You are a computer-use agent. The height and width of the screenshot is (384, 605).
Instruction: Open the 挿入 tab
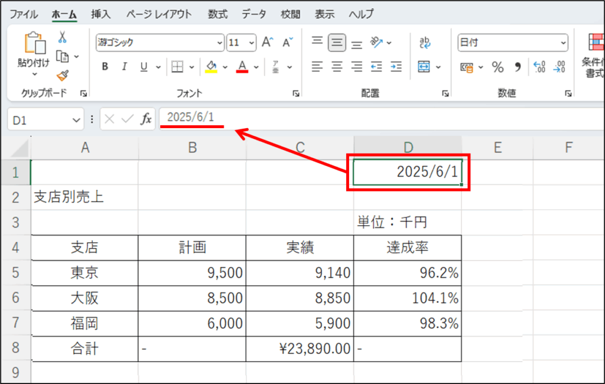point(101,14)
